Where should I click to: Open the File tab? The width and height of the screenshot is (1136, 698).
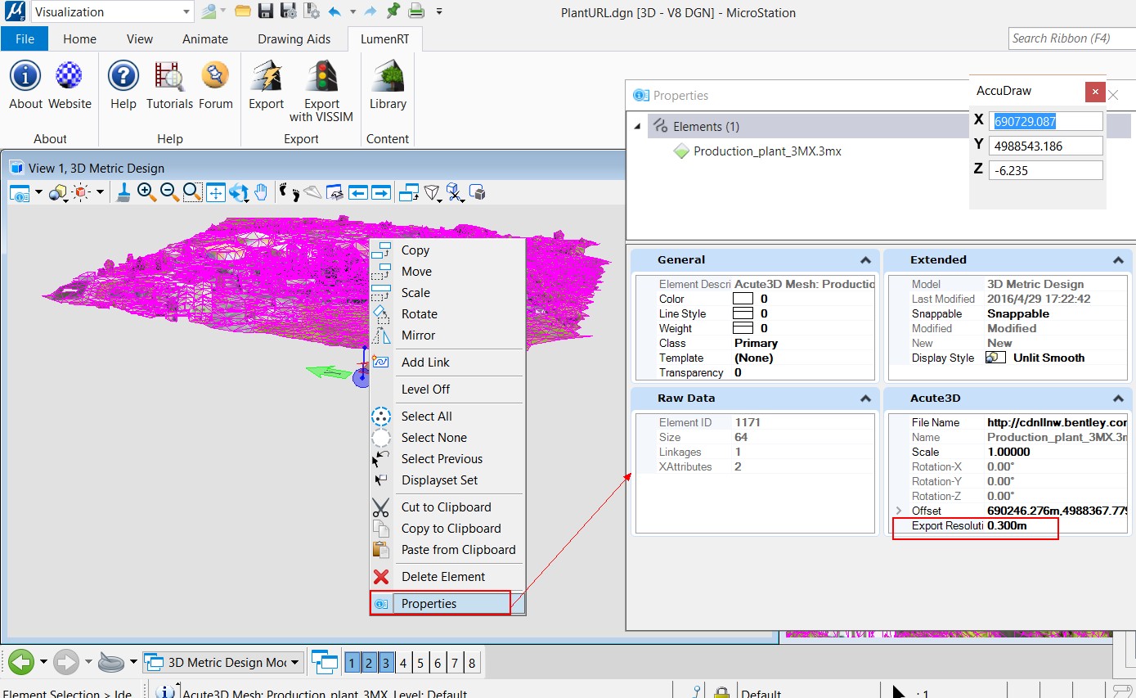coord(25,38)
